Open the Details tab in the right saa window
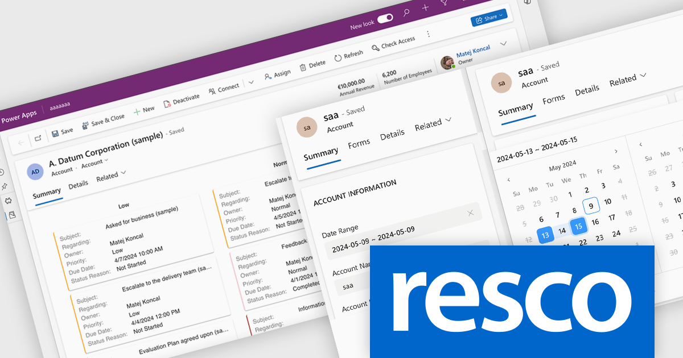Viewport: 683px width, 358px height. (x=587, y=90)
